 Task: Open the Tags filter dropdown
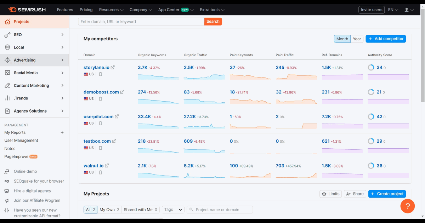coord(173,210)
